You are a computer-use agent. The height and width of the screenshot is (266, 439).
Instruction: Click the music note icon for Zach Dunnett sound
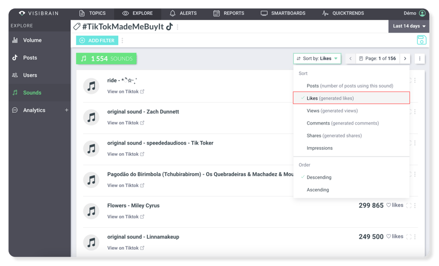[x=91, y=117]
